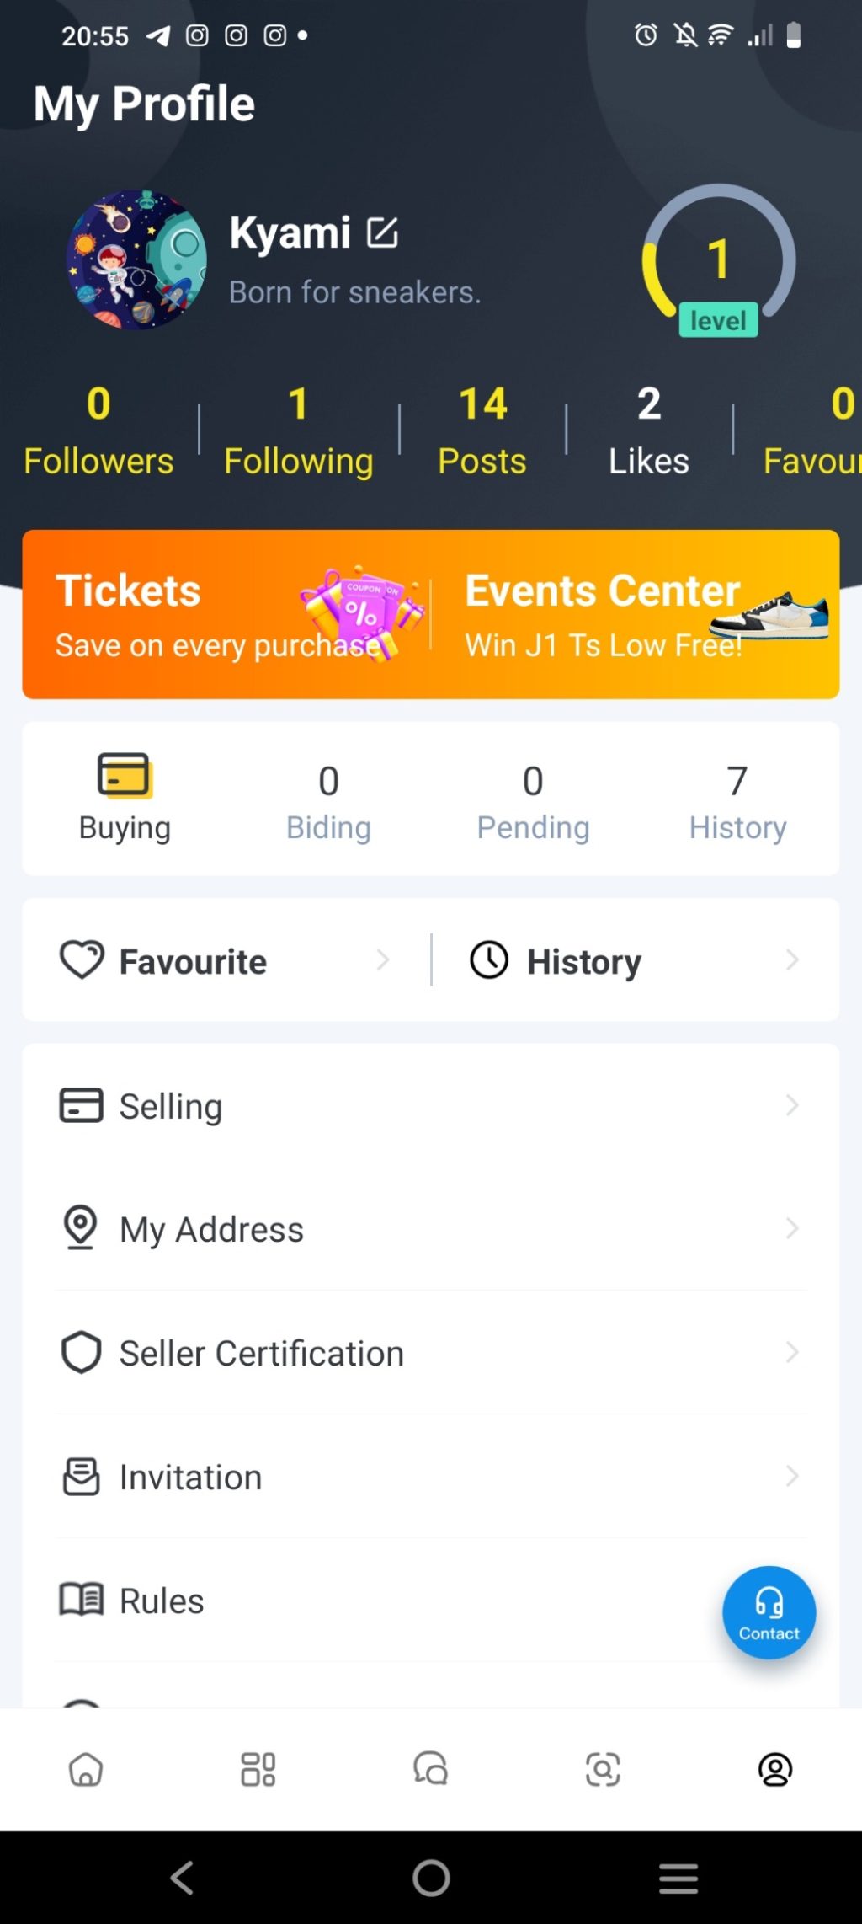View the Following count list
This screenshot has height=1924, width=862.
(x=298, y=431)
